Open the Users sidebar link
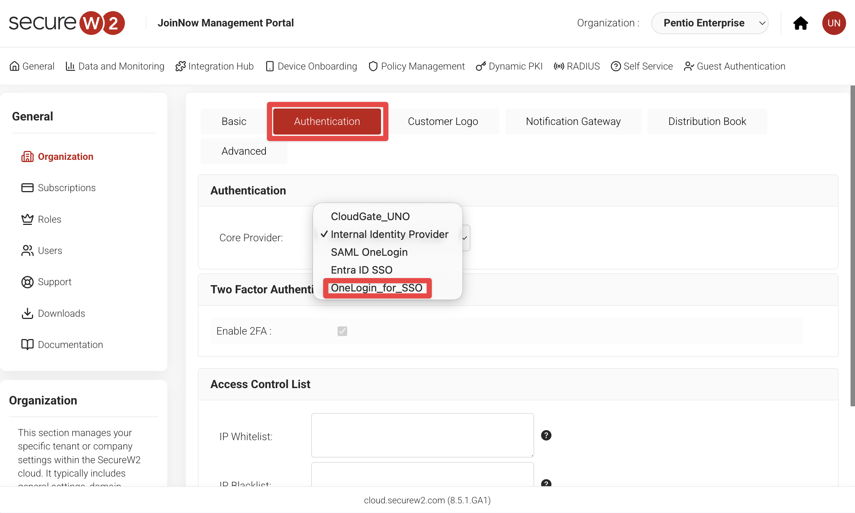This screenshot has width=855, height=513. (50, 251)
